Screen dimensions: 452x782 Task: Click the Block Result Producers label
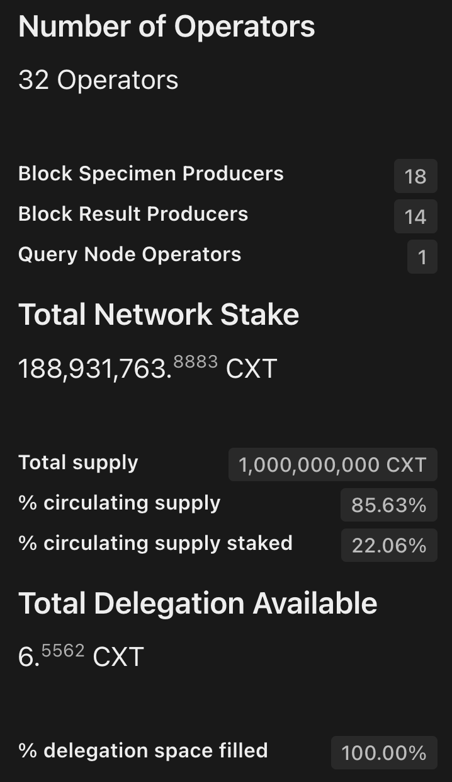133,214
